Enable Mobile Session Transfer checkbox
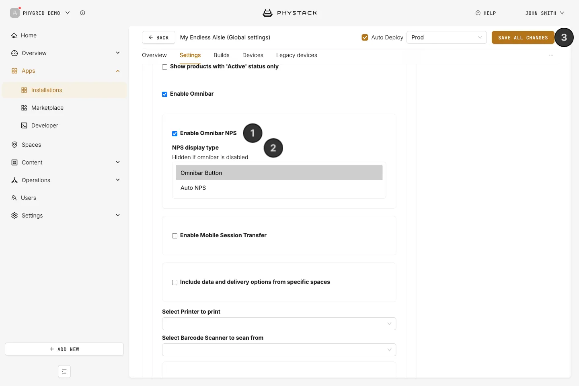 tap(175, 236)
